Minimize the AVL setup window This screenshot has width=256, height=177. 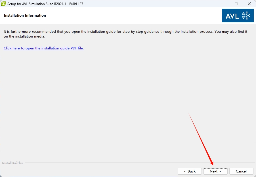(x=223, y=4)
